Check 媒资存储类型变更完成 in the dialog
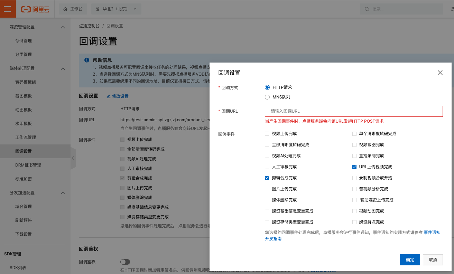Viewport: 454px width, 274px height. [267, 222]
